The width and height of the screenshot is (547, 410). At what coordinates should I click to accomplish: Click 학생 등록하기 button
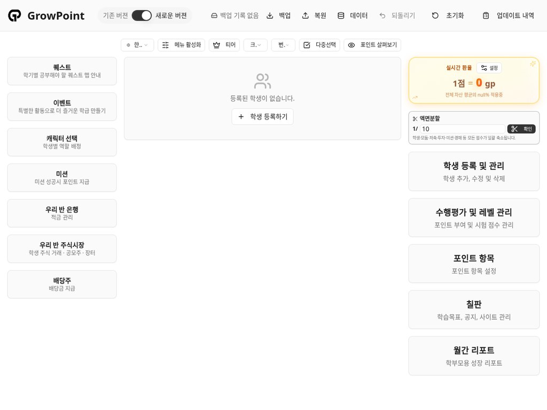click(x=262, y=116)
